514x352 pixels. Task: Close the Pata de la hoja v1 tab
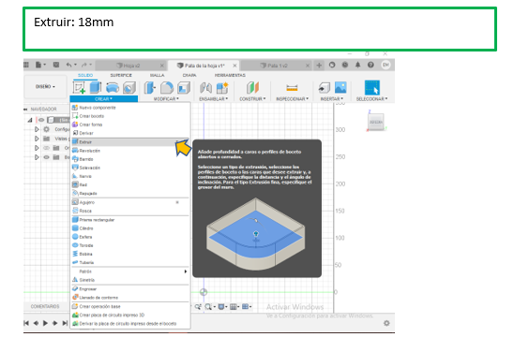pyautogui.click(x=234, y=66)
